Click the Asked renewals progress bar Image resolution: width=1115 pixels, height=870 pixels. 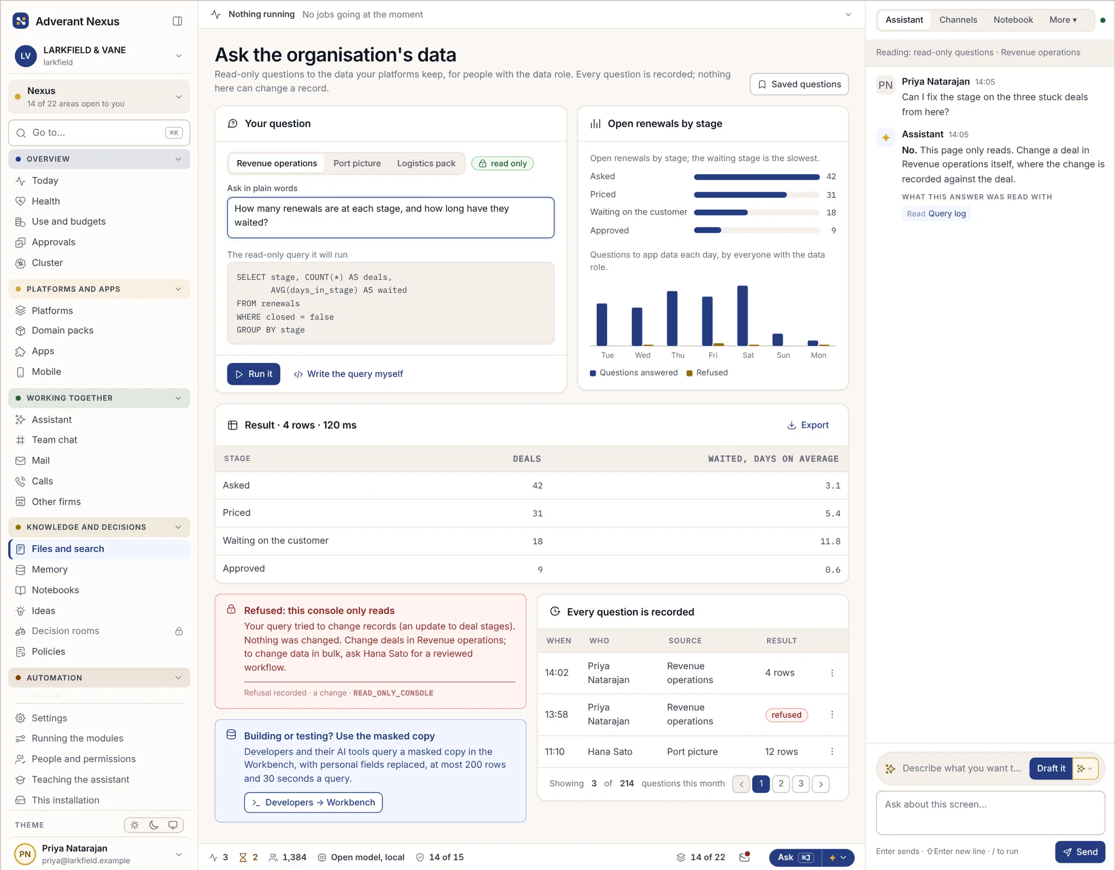[757, 177]
